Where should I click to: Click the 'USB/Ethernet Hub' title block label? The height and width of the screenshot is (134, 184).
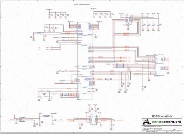pyautogui.click(x=162, y=116)
